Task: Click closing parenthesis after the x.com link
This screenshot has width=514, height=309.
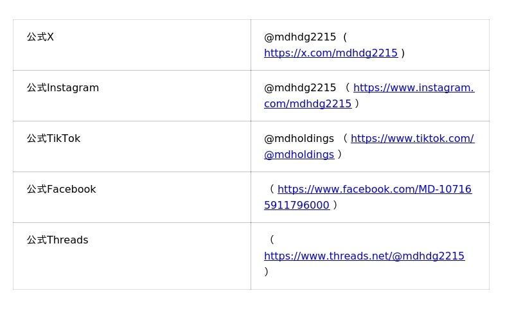Action: pyautogui.click(x=403, y=53)
